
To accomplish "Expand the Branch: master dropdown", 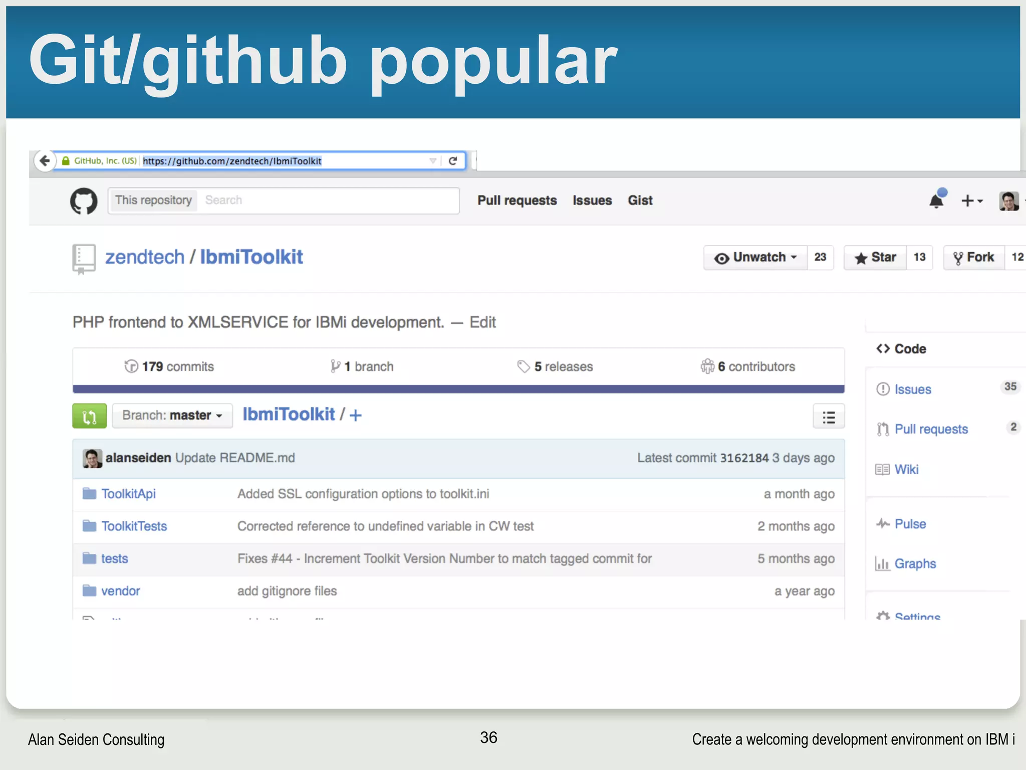I will coord(172,416).
